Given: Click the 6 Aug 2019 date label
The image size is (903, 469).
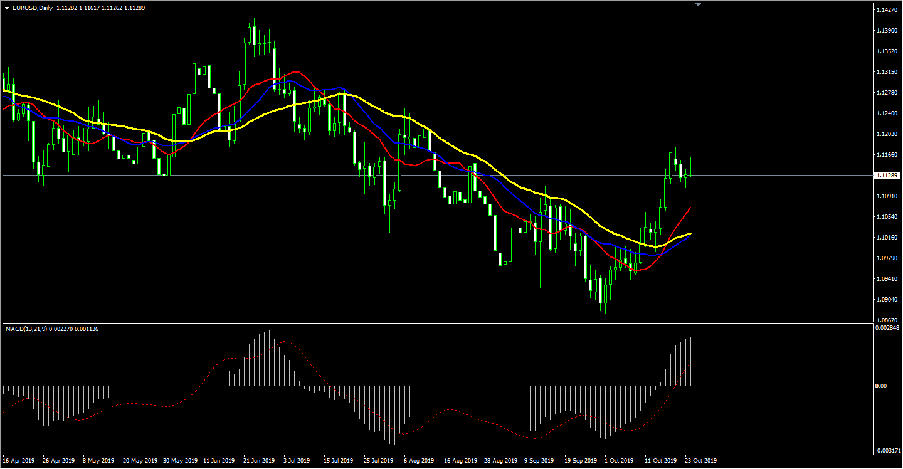Looking at the screenshot, I should (420, 461).
